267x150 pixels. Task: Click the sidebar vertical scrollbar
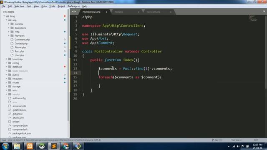point(68,65)
